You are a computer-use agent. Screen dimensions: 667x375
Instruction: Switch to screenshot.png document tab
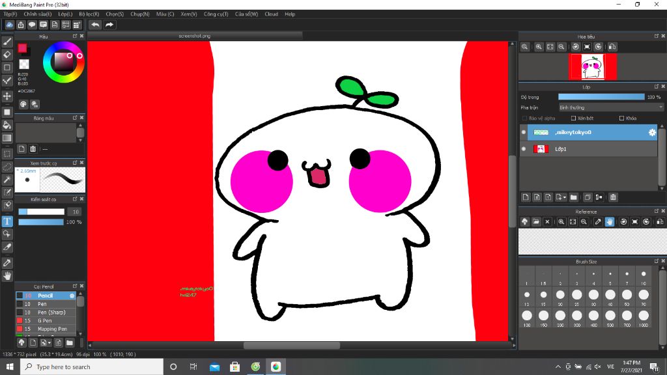(195, 36)
